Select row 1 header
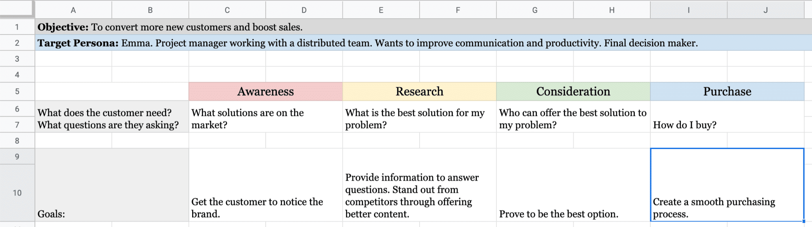Viewport: 812px width, 227px height. coord(17,27)
